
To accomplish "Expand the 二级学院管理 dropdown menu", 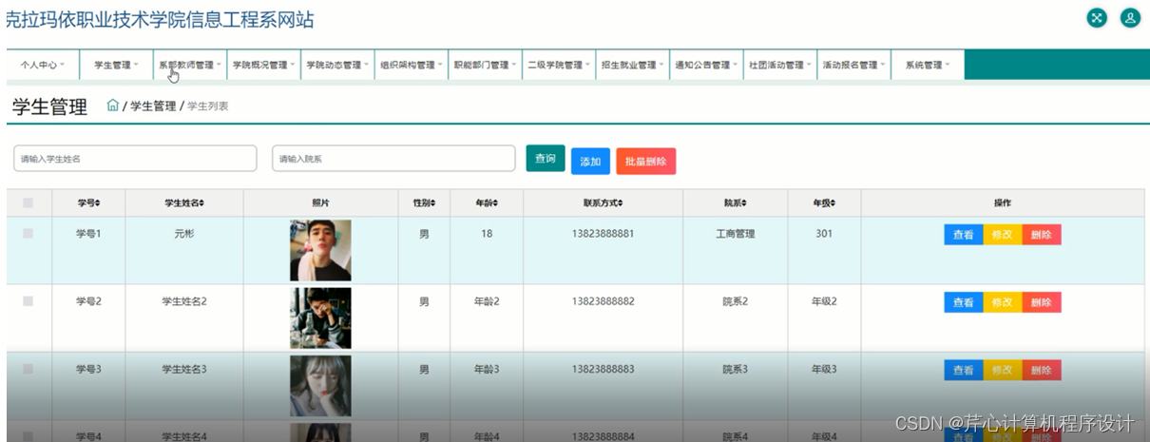I will click(559, 65).
